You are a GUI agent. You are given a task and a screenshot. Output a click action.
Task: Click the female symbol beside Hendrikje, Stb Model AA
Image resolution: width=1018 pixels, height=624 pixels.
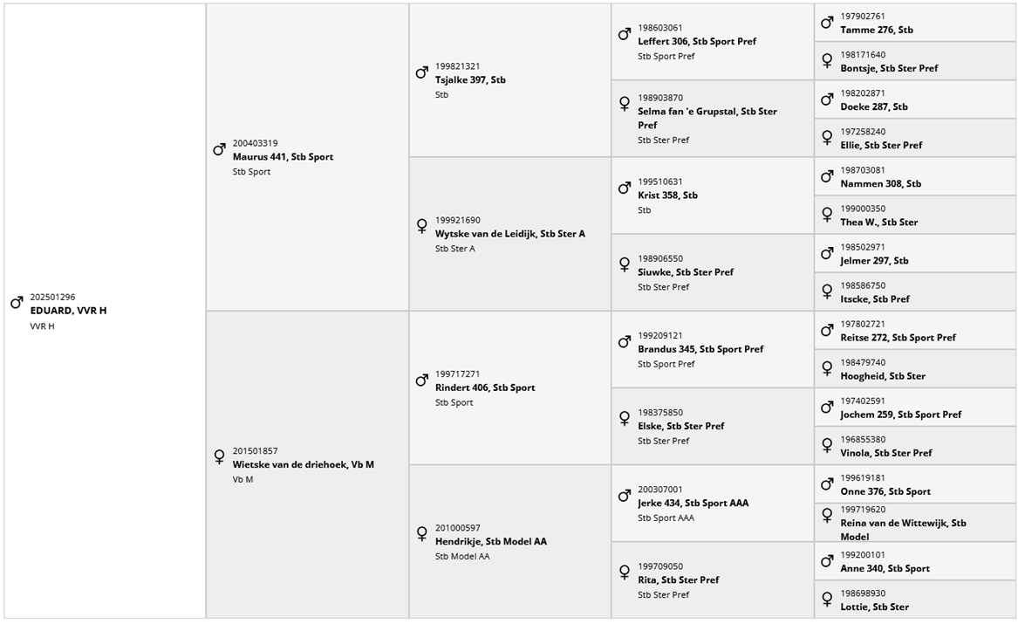click(x=421, y=533)
